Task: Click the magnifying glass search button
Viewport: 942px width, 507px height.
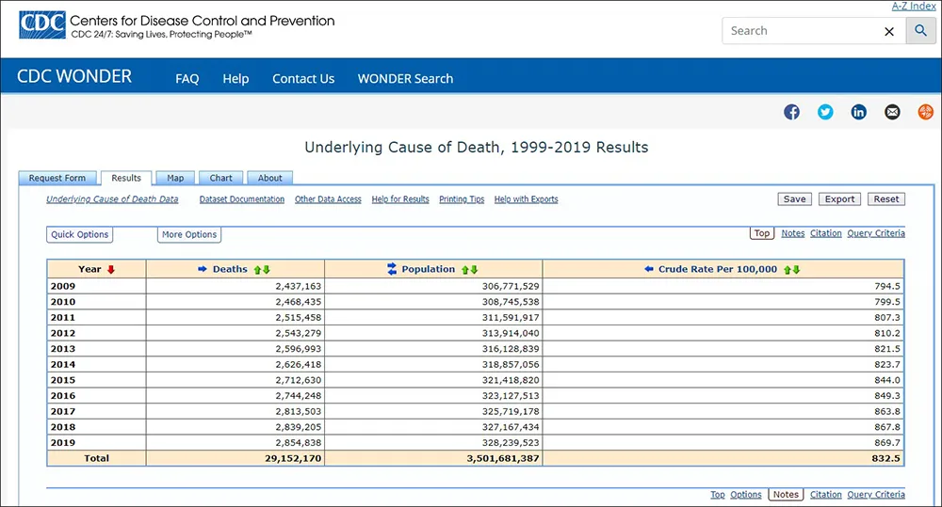Action: pos(920,31)
